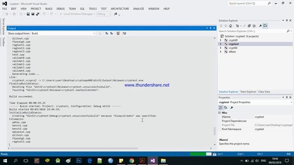
Task: Select the Root Namespace property row
Action: click(x=255, y=129)
